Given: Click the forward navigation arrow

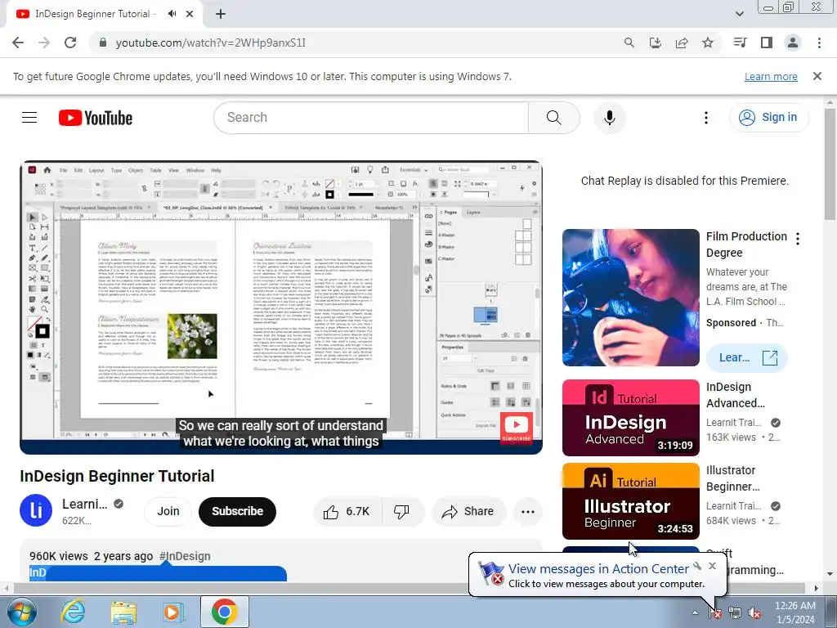Looking at the screenshot, I should tap(44, 43).
